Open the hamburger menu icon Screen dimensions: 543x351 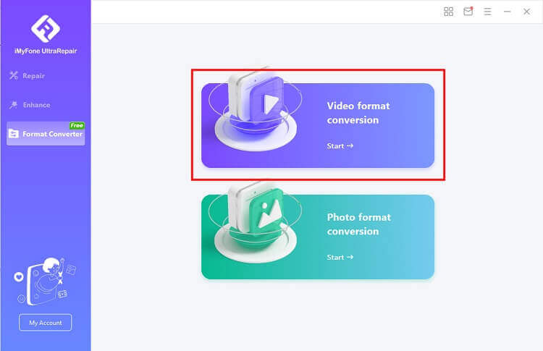[487, 12]
